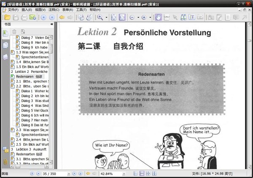This screenshot has width=253, height=178.
Task: Switch to single page layout
Action: tap(136, 173)
